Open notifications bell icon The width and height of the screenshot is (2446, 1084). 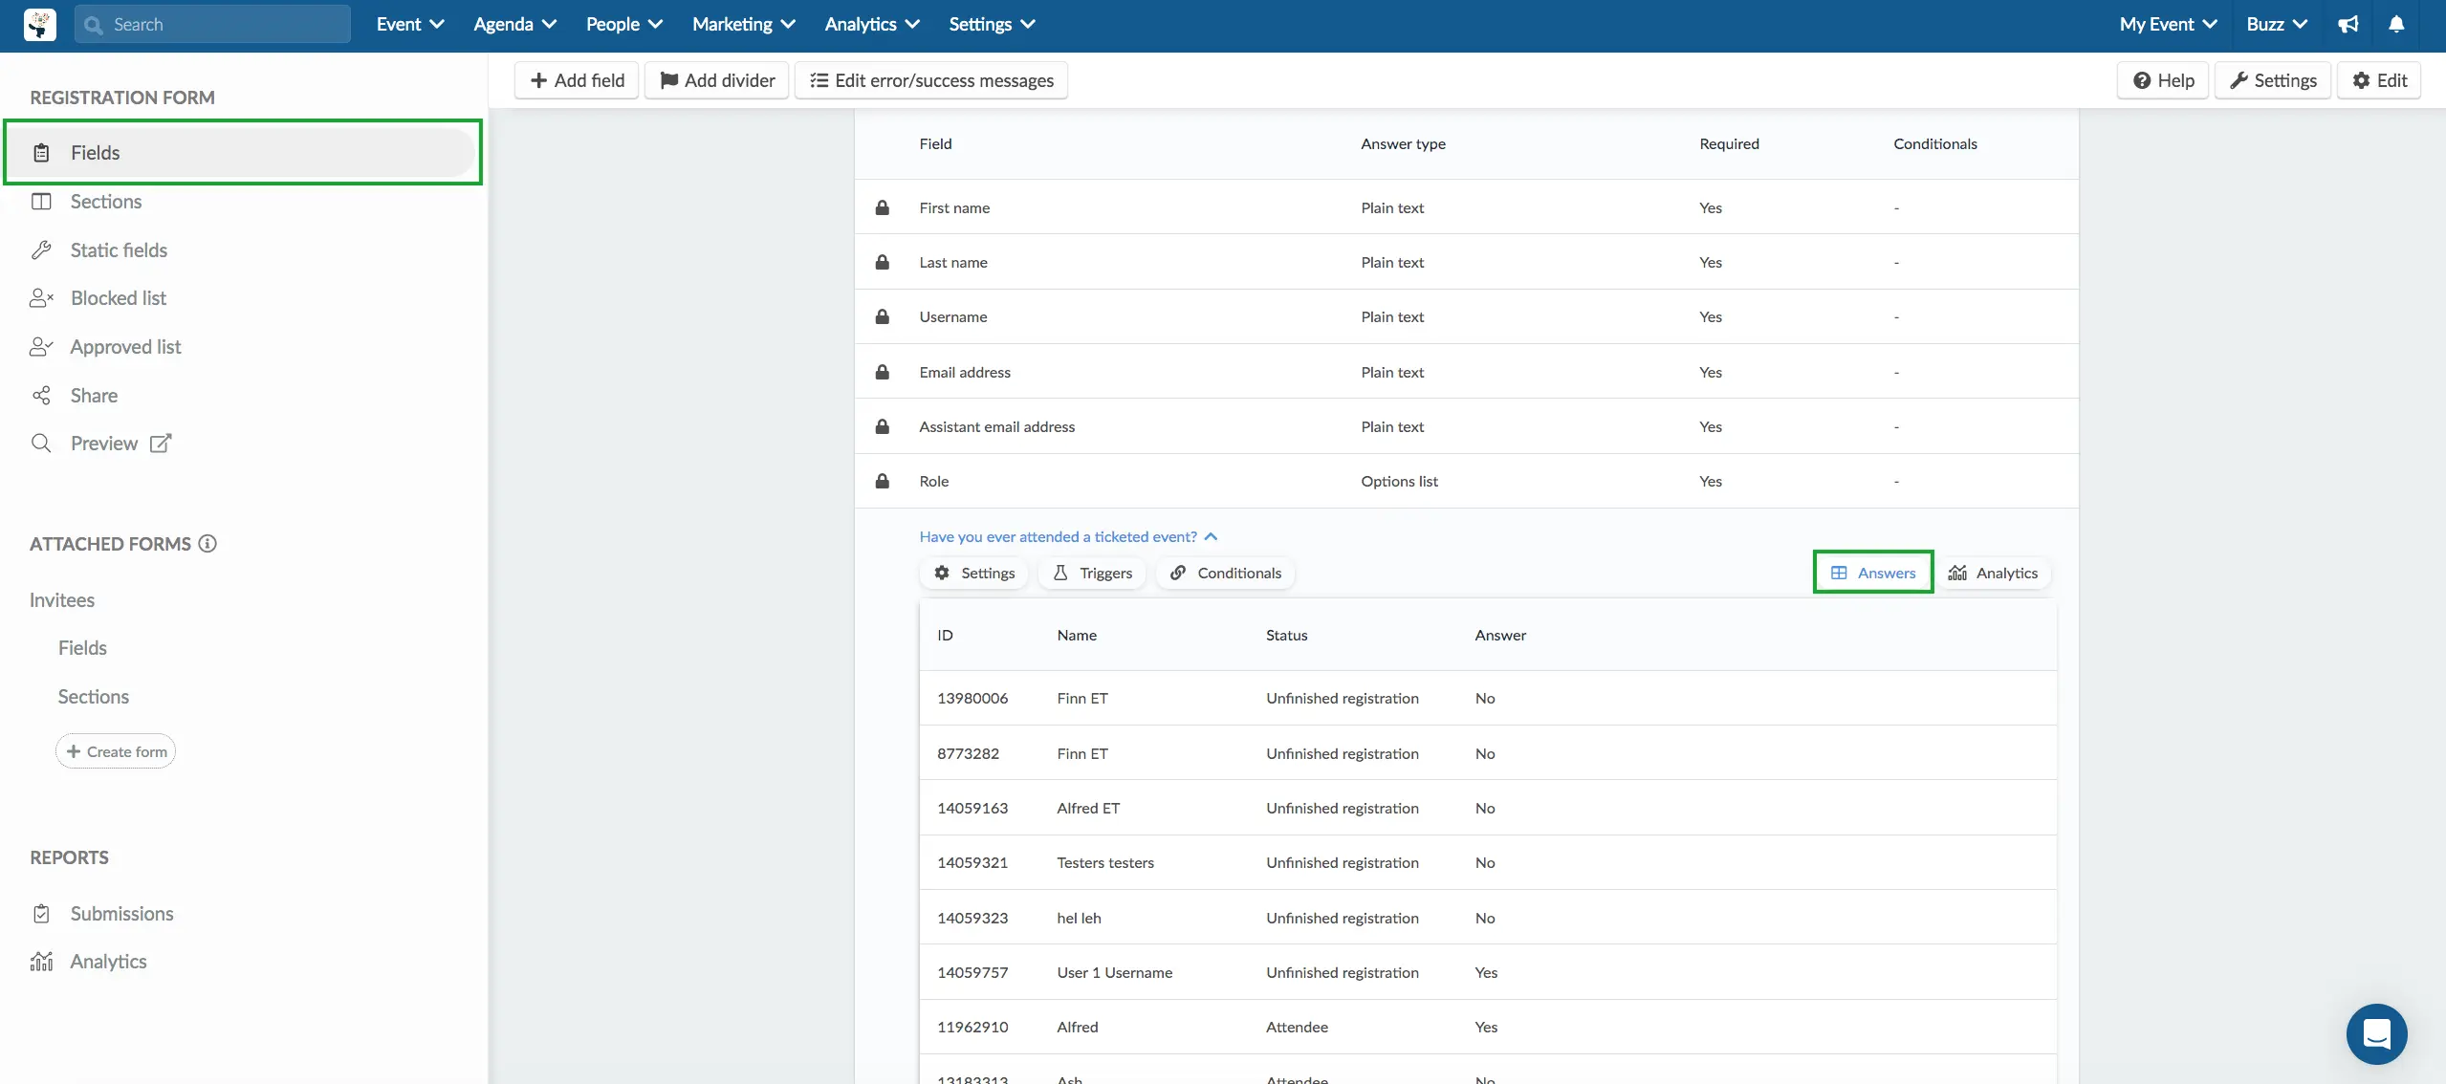click(2396, 25)
